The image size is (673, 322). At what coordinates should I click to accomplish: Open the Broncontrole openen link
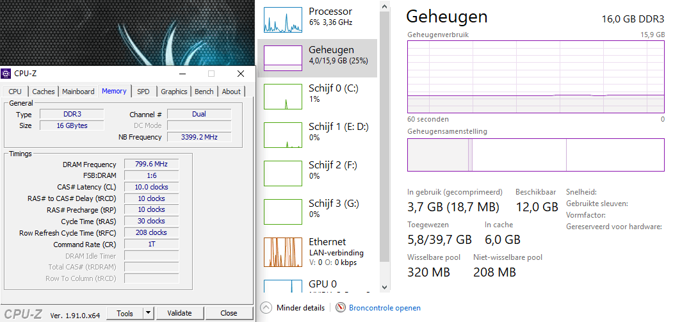pos(385,308)
